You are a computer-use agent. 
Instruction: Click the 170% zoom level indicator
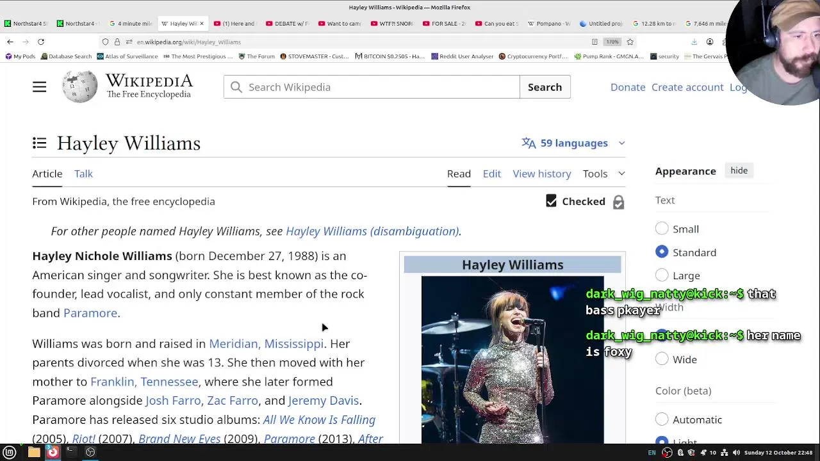[612, 42]
